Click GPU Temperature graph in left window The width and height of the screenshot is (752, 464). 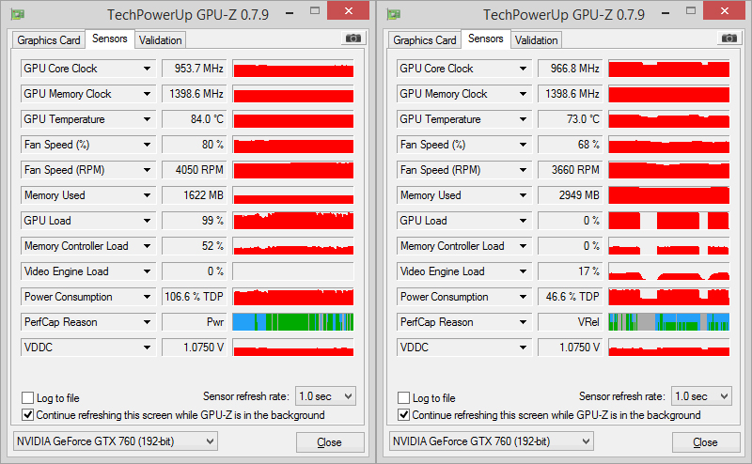click(293, 119)
